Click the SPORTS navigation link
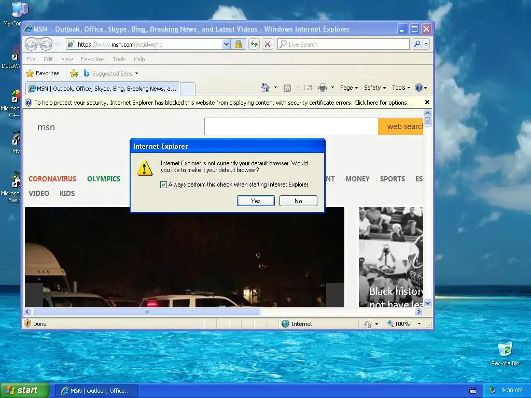The width and height of the screenshot is (531, 398). [392, 179]
